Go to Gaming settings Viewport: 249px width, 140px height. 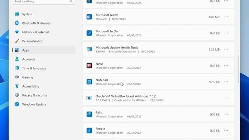pos(44,77)
